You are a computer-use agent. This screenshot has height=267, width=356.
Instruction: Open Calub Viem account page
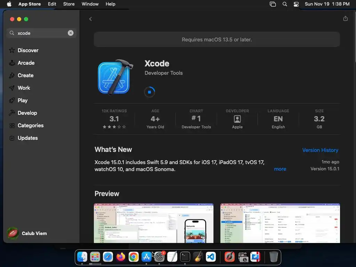[27, 233]
